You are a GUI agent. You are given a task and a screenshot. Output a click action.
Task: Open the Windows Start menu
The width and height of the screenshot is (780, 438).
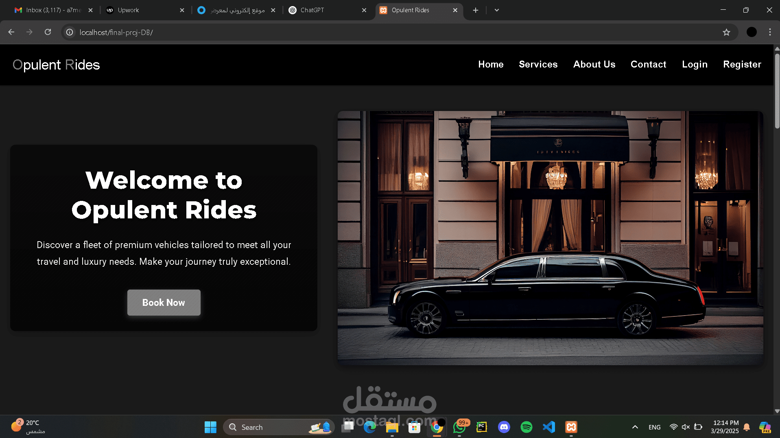point(210,427)
